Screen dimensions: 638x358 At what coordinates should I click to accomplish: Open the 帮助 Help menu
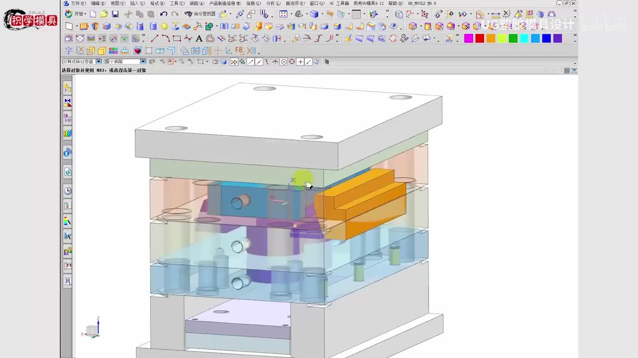coord(396,3)
